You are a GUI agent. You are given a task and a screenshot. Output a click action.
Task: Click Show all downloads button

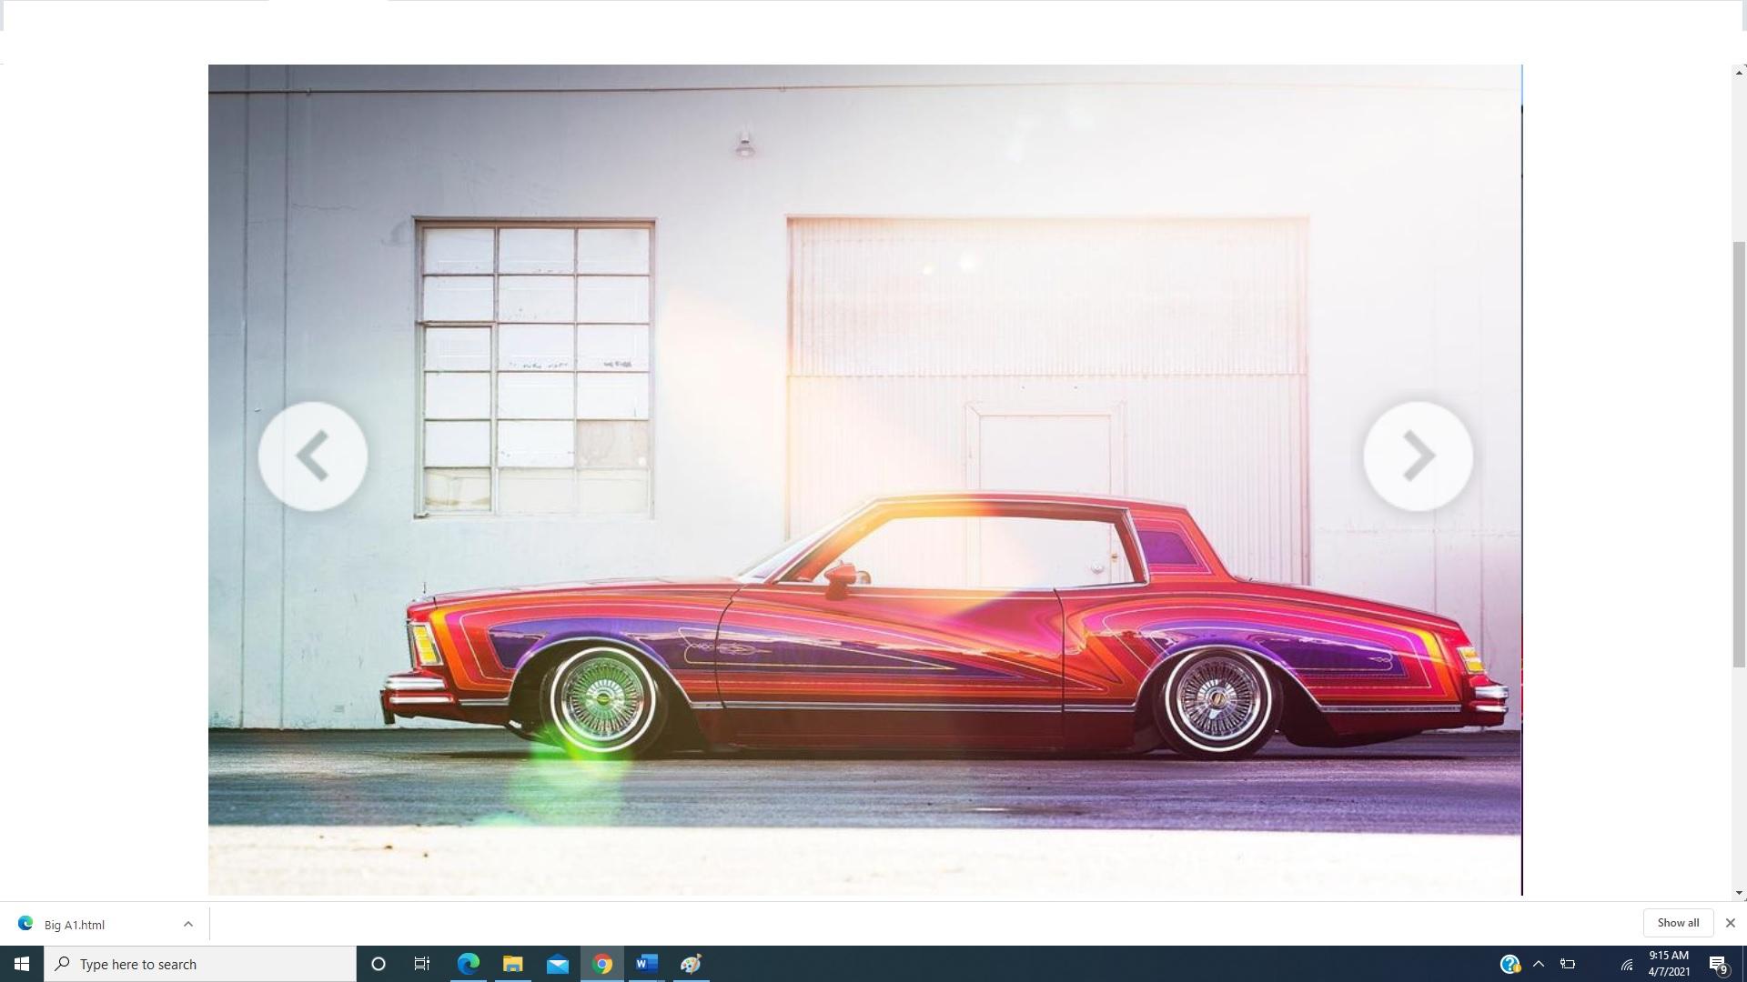[1677, 923]
